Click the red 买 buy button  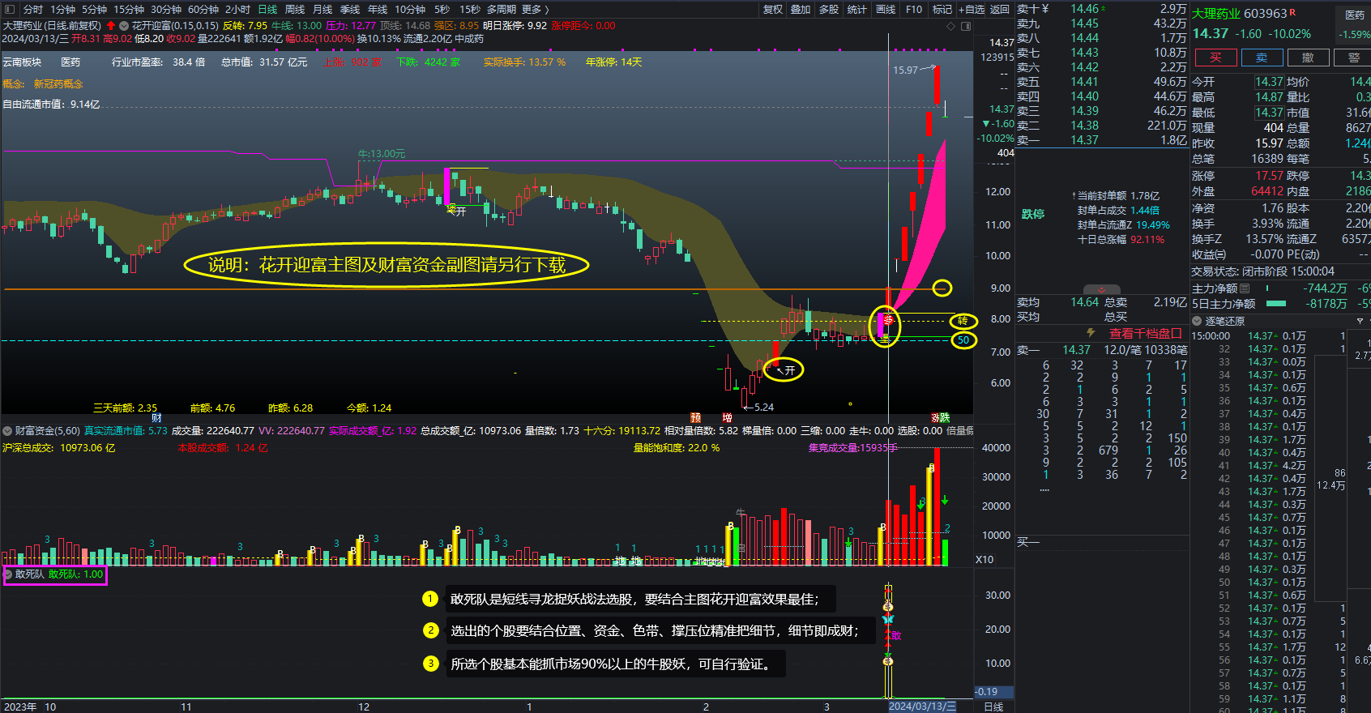[x=1215, y=58]
